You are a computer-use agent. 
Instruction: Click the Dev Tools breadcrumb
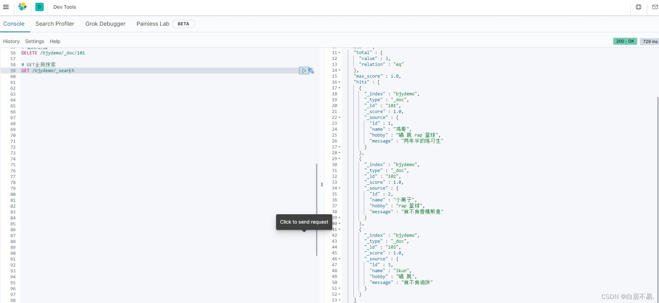[x=65, y=7]
